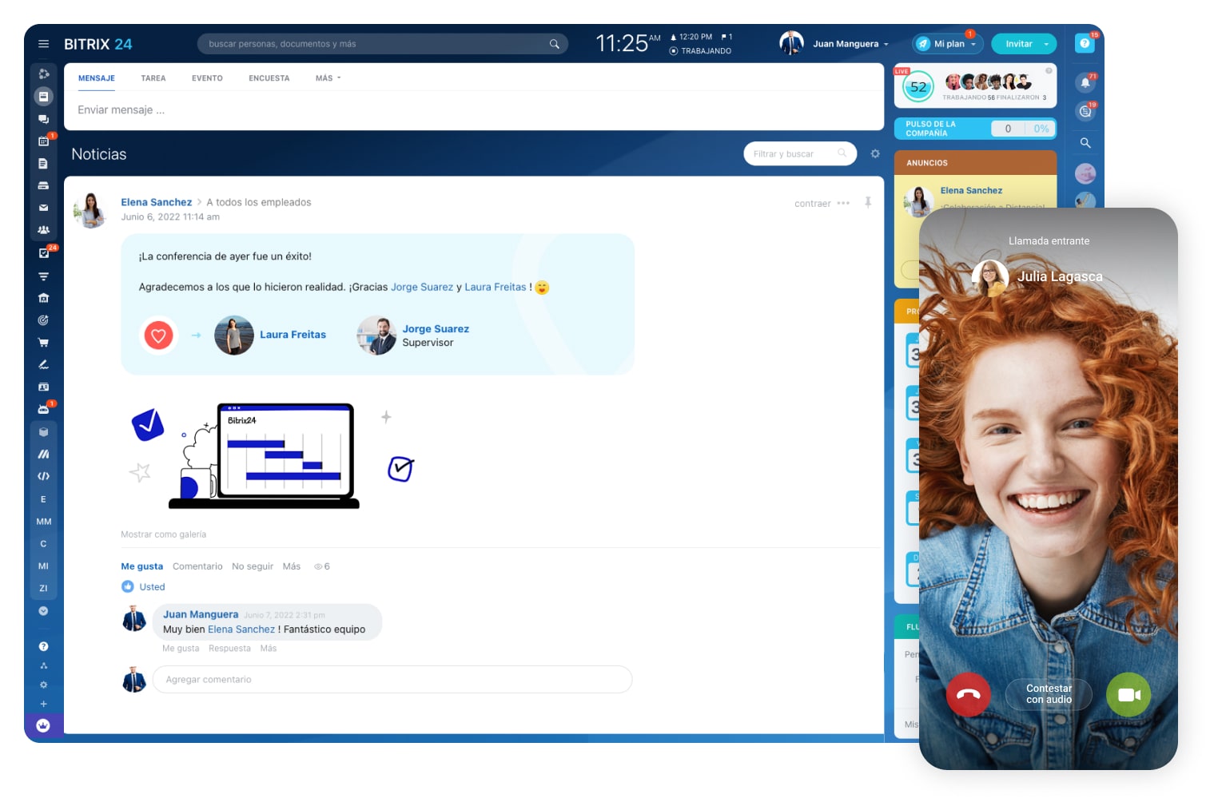
Task: Select the ENCUESTA tab
Action: click(x=269, y=78)
